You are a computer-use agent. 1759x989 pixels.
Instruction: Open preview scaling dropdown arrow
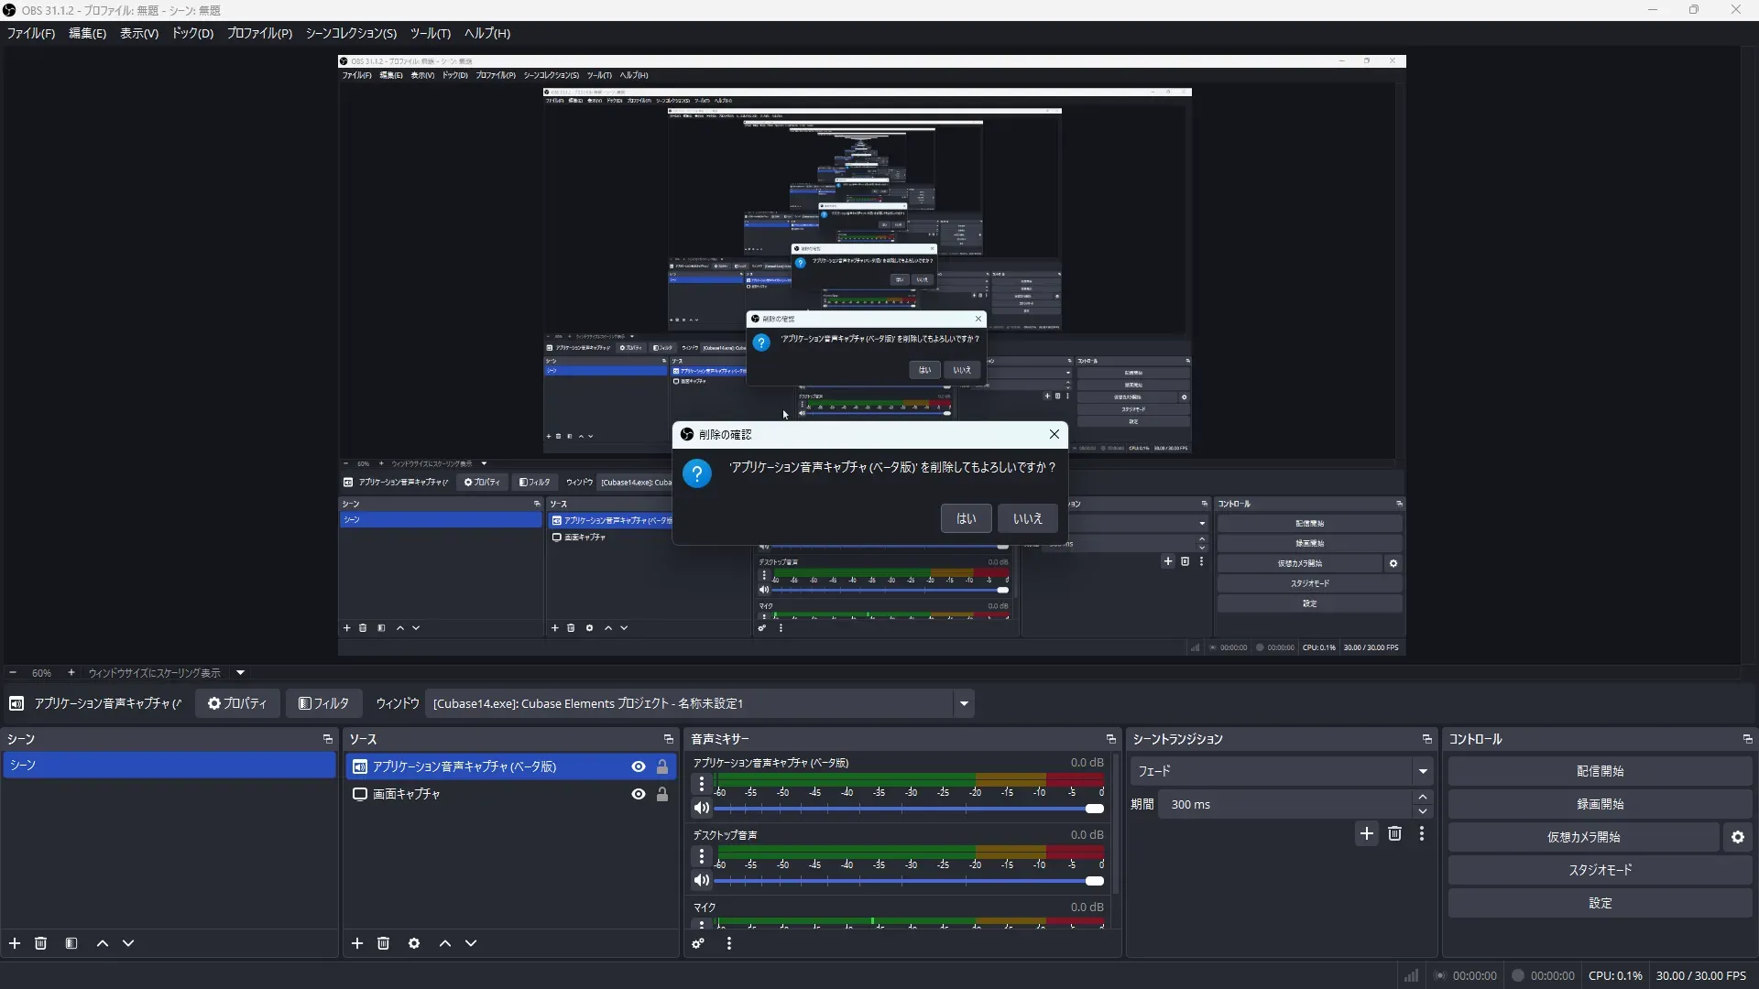[240, 672]
